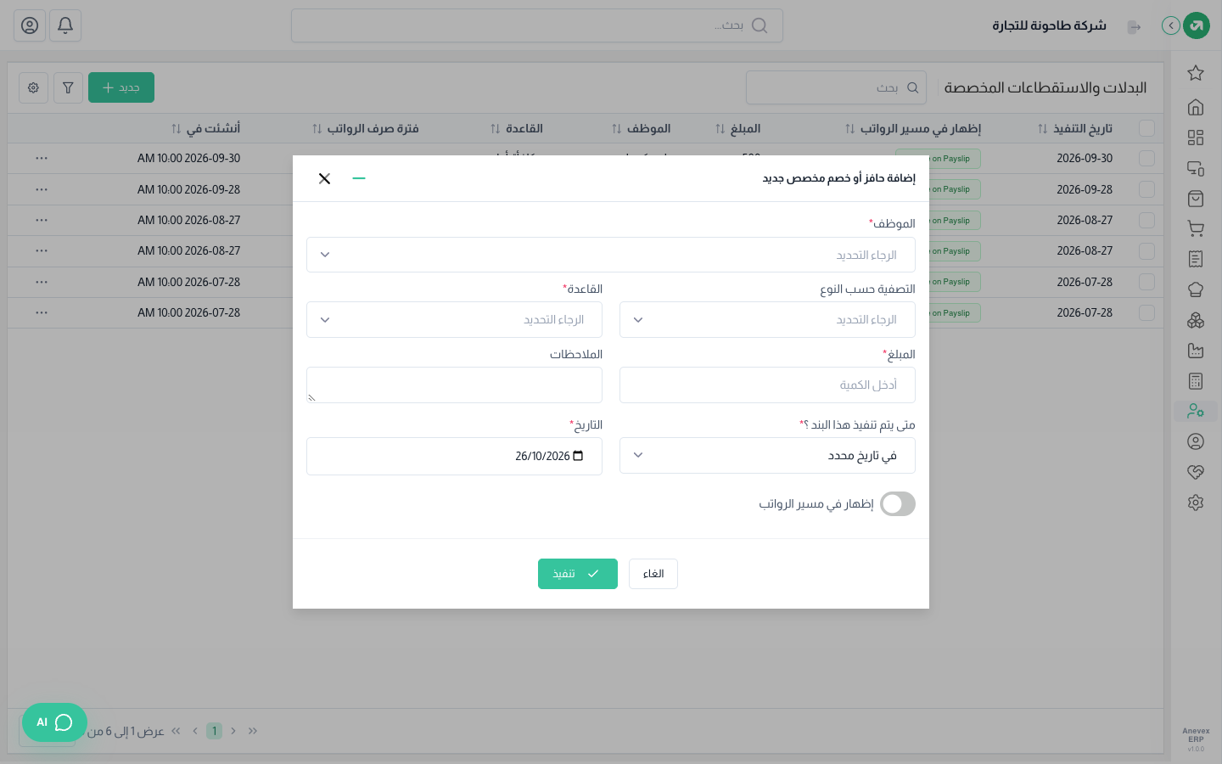Screen dimensions: 1222x764
Task: Expand the الموظف employee dropdown
Action: pos(611,255)
